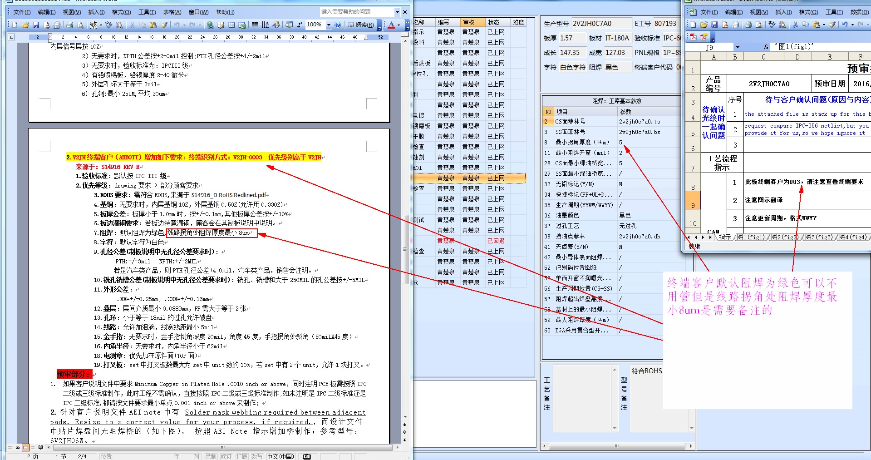This screenshot has width=871, height=460.
Task: Open the 工具(T) menu in Excel
Action: coord(834,12)
